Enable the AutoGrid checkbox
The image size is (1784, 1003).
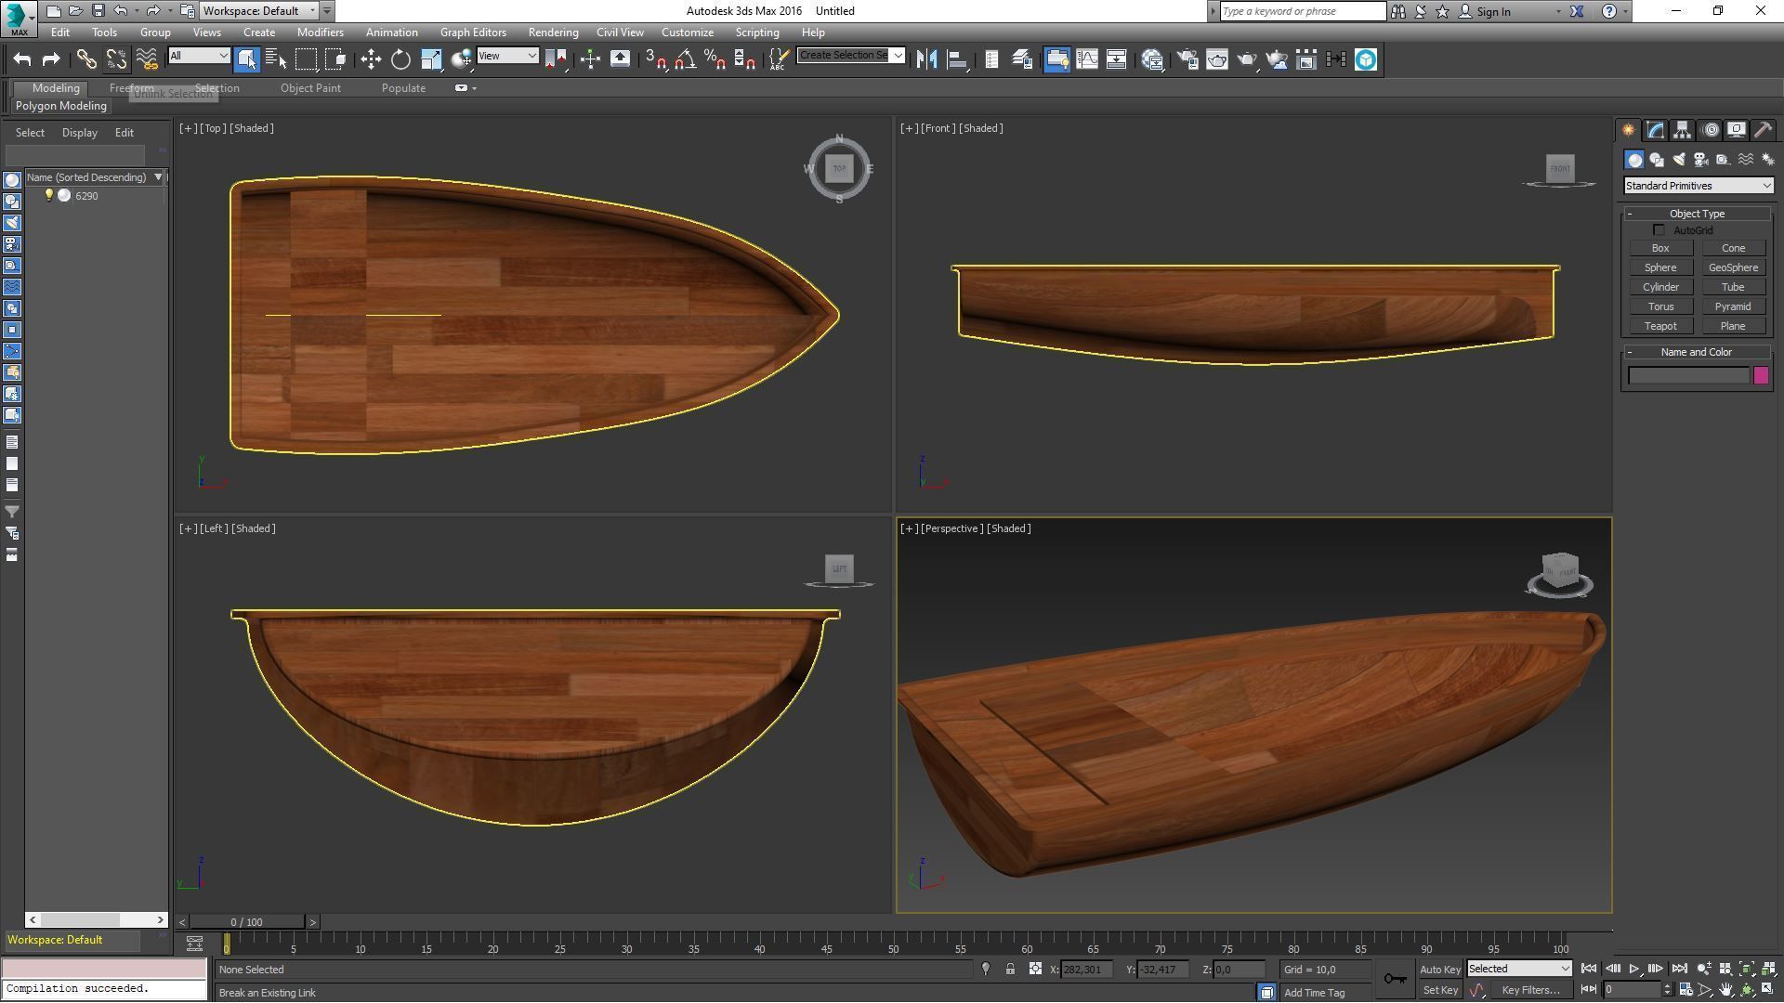1659,230
